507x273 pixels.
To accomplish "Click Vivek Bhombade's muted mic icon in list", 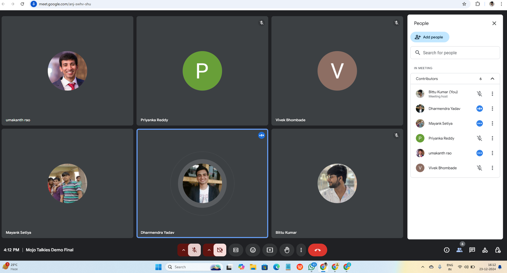I will (x=479, y=168).
